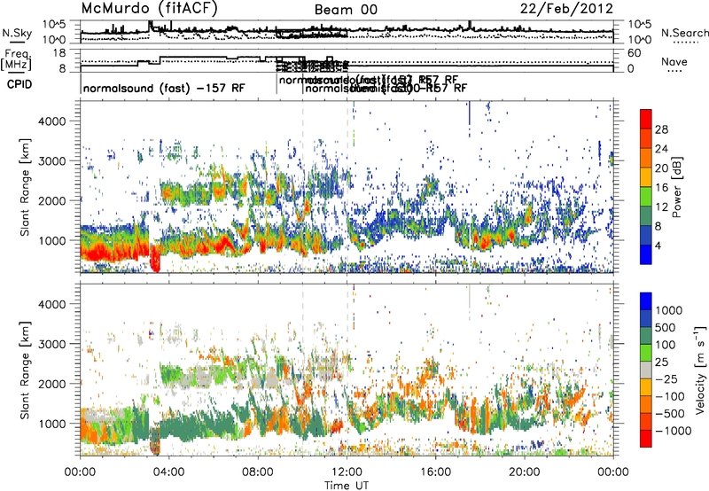Click the dark green 100–500 Velocity swatch
The width and height of the screenshot is (709, 491).
click(646, 336)
